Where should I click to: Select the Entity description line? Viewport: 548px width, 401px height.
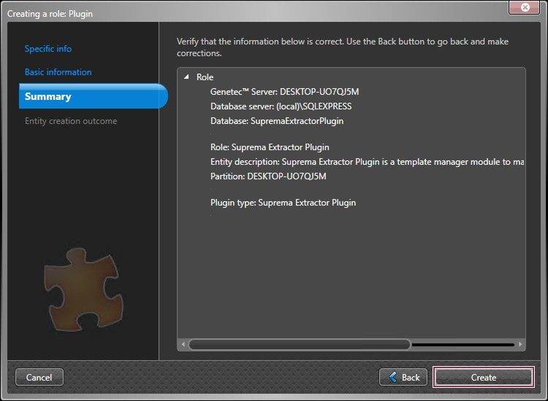[365, 162]
